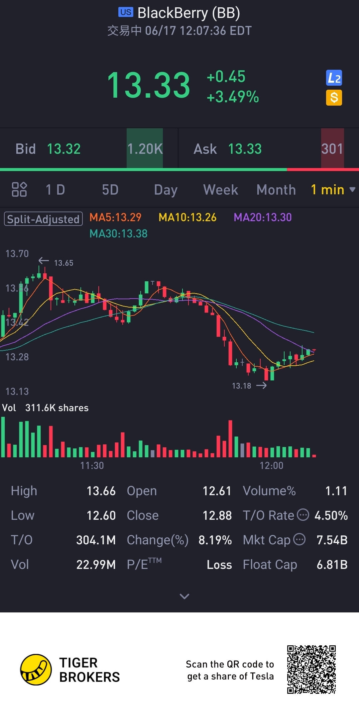Viewport: 359px width, 727px height.
Task: Tap the Low value 12.60
Action: 101,515
